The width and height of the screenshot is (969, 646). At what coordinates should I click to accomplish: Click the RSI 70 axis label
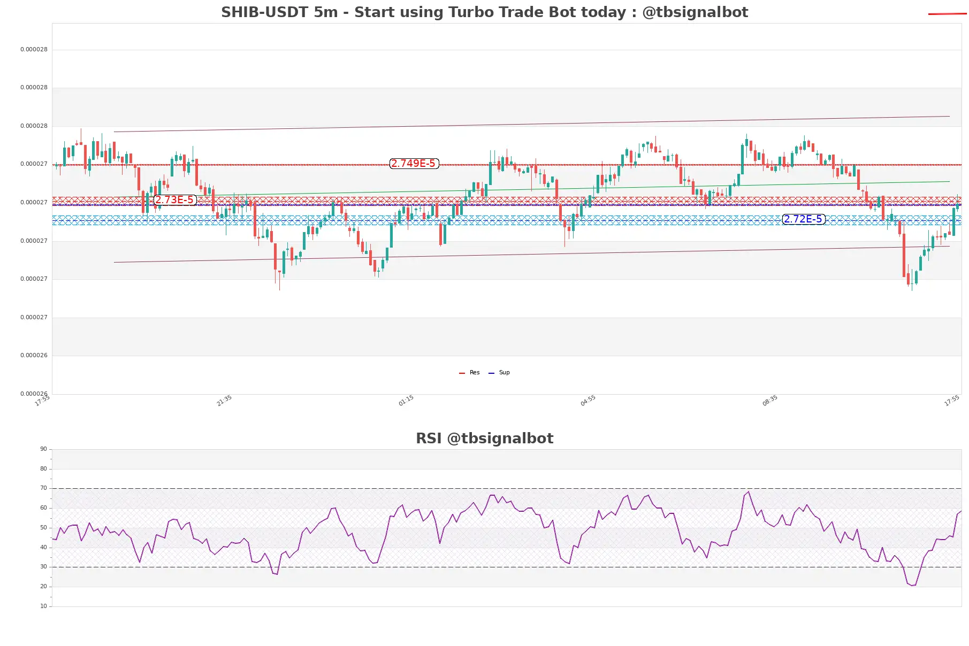[x=43, y=488]
